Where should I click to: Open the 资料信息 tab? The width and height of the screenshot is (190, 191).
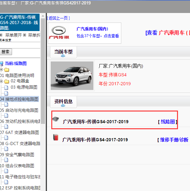(x=63, y=102)
